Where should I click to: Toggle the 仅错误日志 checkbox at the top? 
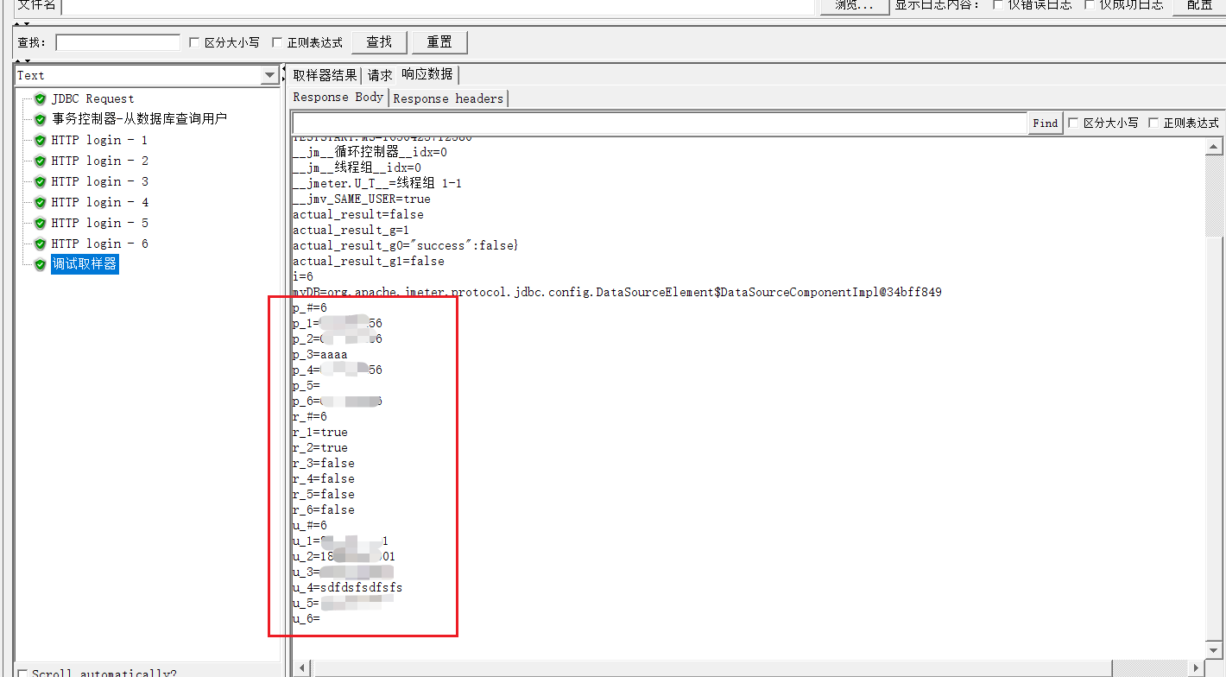tap(998, 3)
